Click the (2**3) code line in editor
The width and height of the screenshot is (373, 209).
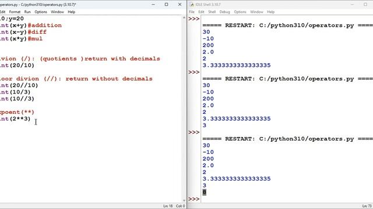point(15,118)
